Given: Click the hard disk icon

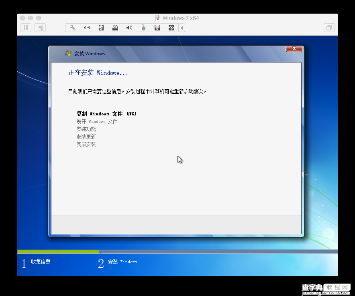Looking at the screenshot, I should pyautogui.click(x=101, y=28).
